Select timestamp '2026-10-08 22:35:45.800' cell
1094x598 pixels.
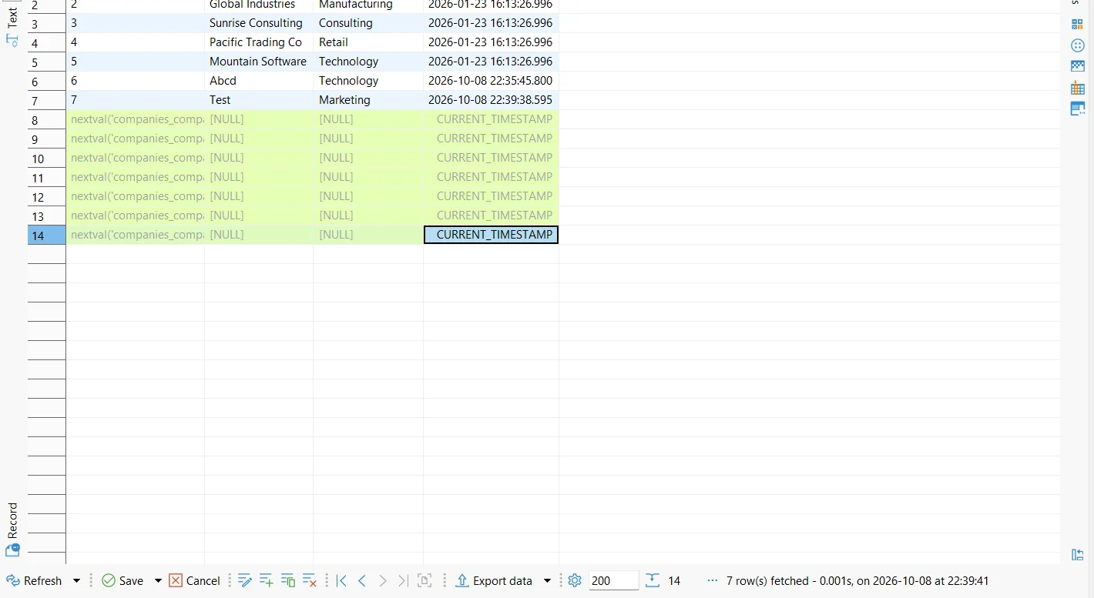[x=491, y=81]
